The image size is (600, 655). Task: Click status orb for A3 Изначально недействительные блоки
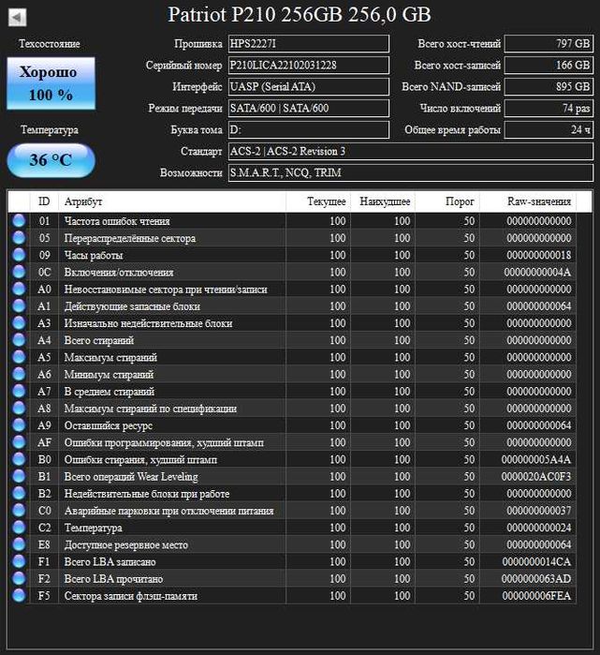19,323
